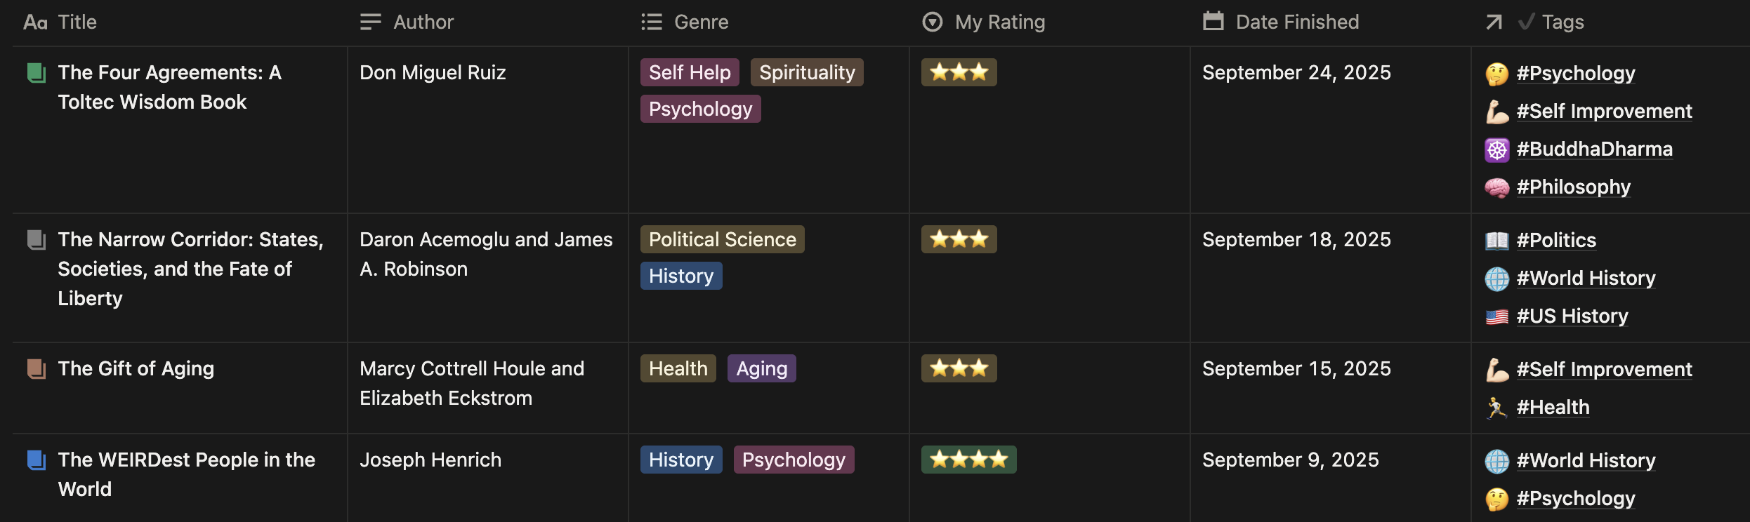Screen dimensions: 1750x522
Task: Click the gray book icon beside The Narrow Corridor
Action: [x=36, y=240]
